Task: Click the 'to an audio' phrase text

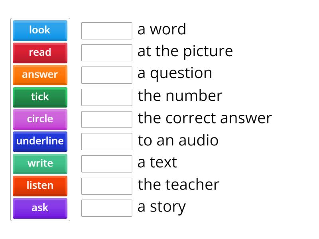Action: tap(178, 141)
